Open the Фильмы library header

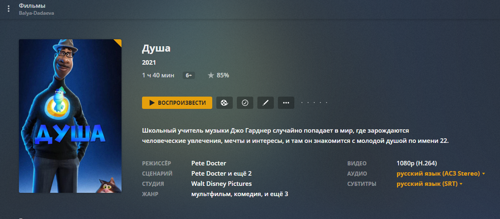[x=32, y=6]
